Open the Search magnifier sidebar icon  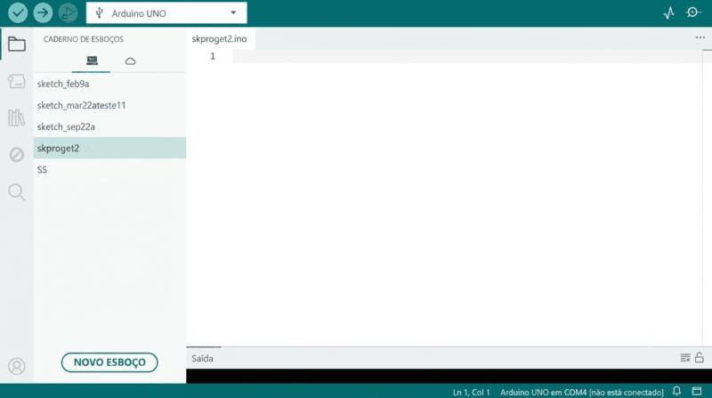coord(17,192)
